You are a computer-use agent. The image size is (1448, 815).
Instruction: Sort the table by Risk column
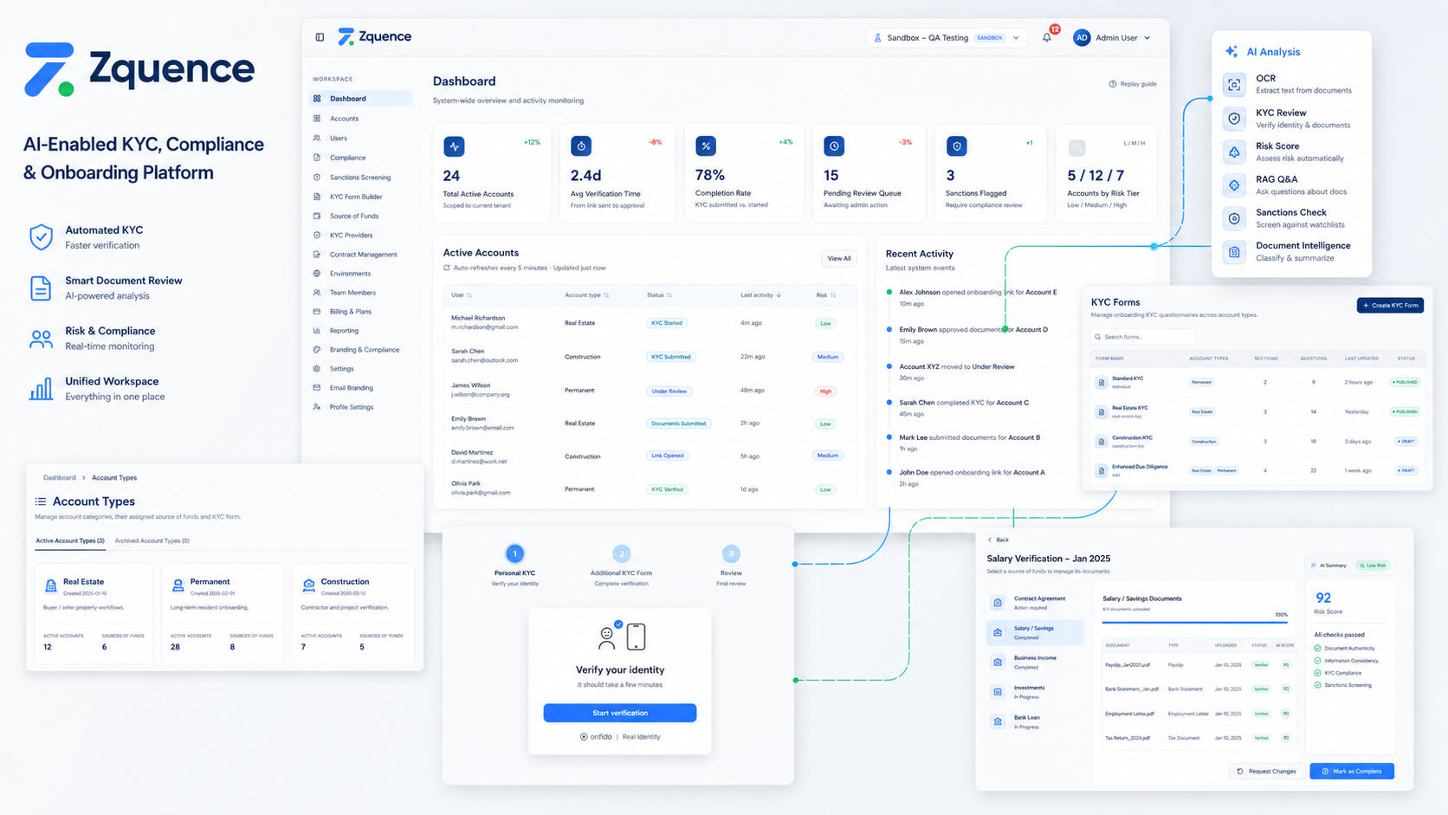[x=826, y=295]
